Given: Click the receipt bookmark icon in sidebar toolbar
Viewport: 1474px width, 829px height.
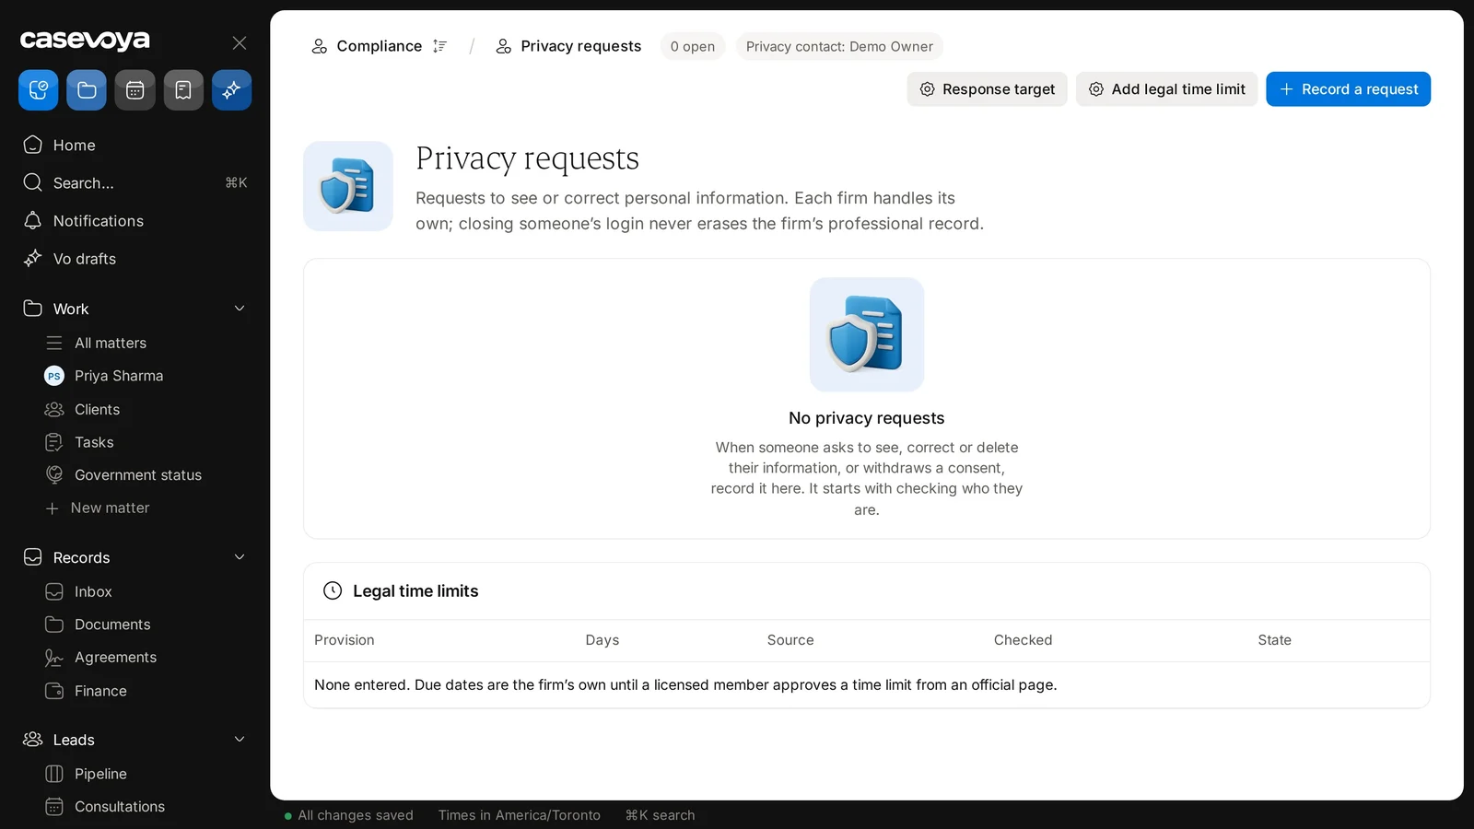Looking at the screenshot, I should [183, 90].
